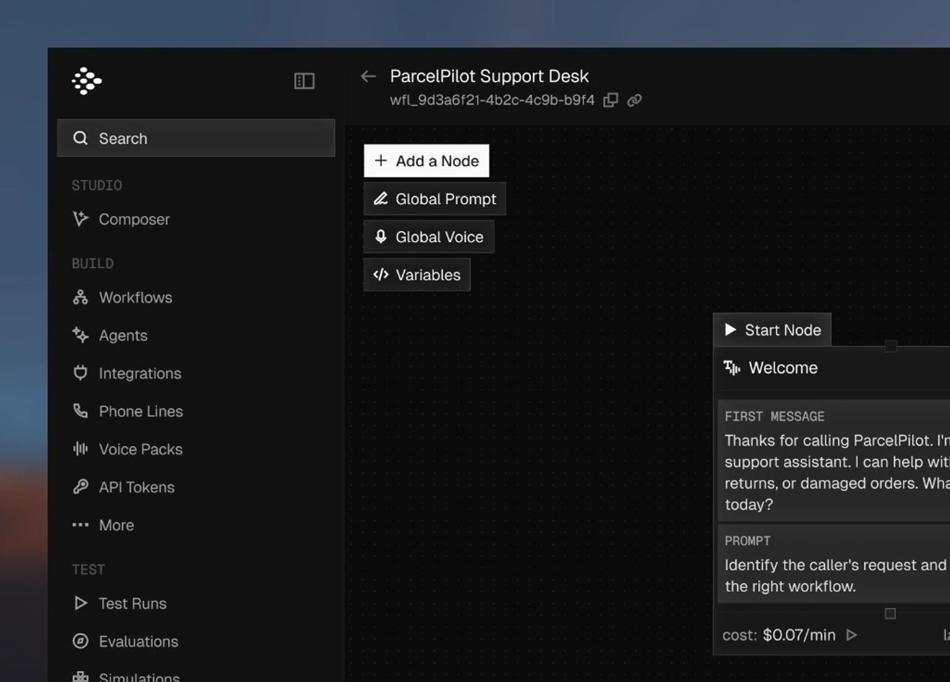Click the Start Node label tab

point(772,330)
